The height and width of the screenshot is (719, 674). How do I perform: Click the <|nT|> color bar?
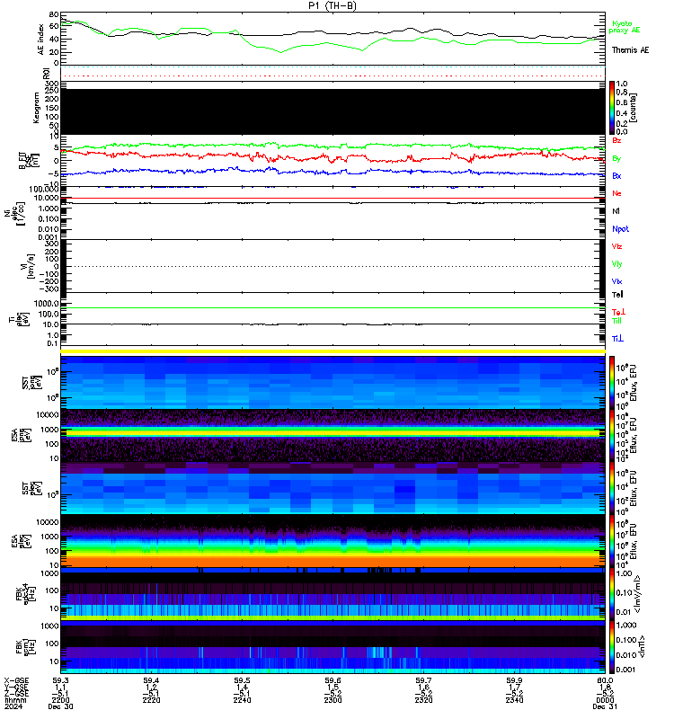point(612,647)
